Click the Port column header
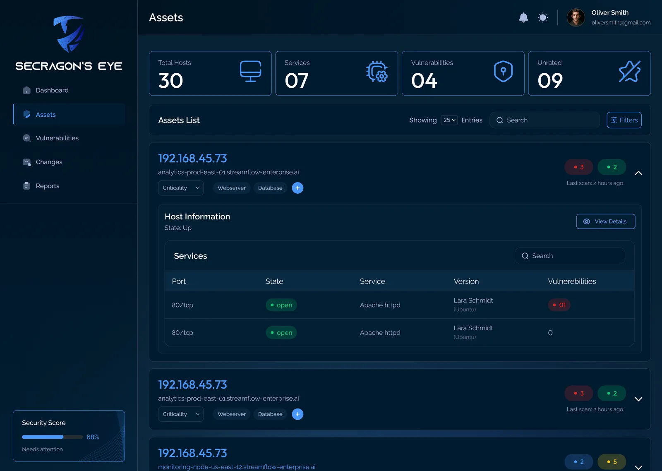The height and width of the screenshot is (471, 662). point(179,281)
